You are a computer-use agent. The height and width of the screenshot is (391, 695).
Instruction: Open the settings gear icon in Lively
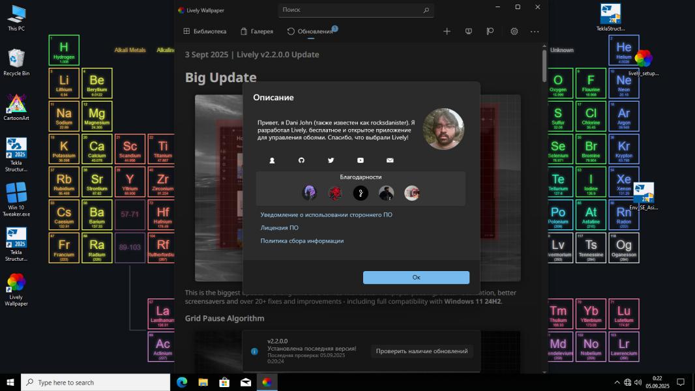pos(514,31)
